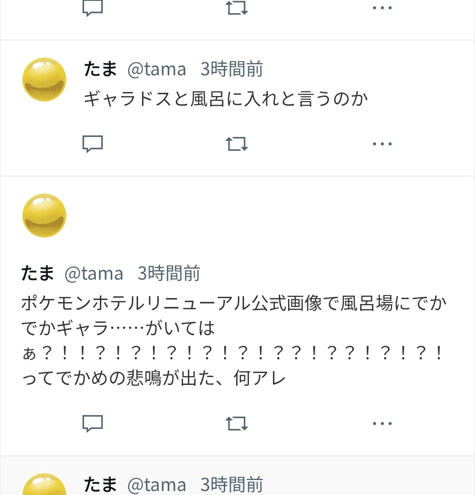Click the たま display name above the ポケモンホテル post
The image size is (475, 495).
38,273
